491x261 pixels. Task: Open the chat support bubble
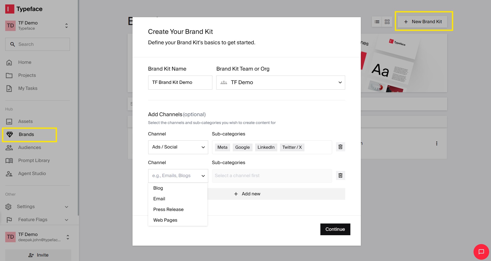point(481,252)
